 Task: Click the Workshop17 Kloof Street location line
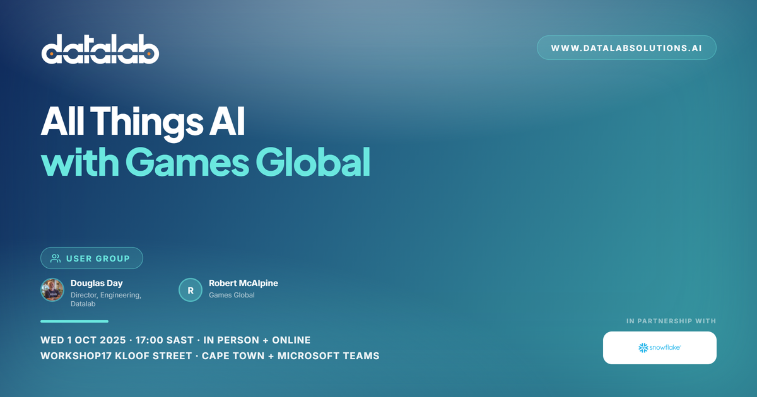tap(210, 356)
